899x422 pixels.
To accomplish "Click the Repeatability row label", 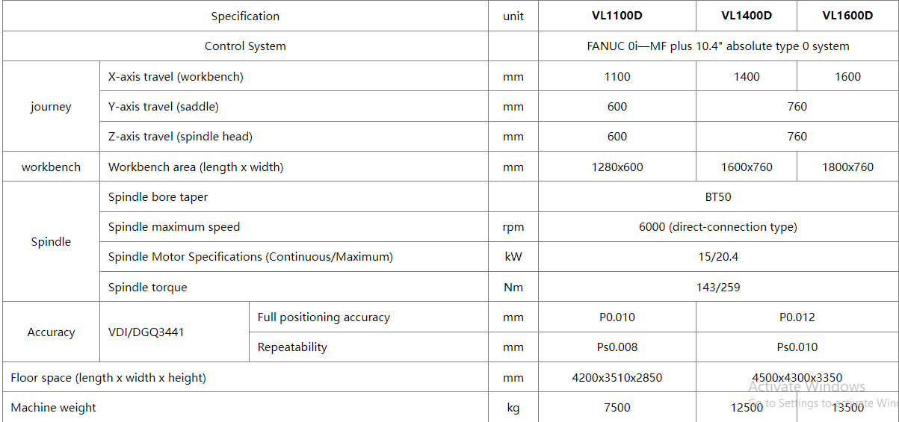I will (x=292, y=347).
